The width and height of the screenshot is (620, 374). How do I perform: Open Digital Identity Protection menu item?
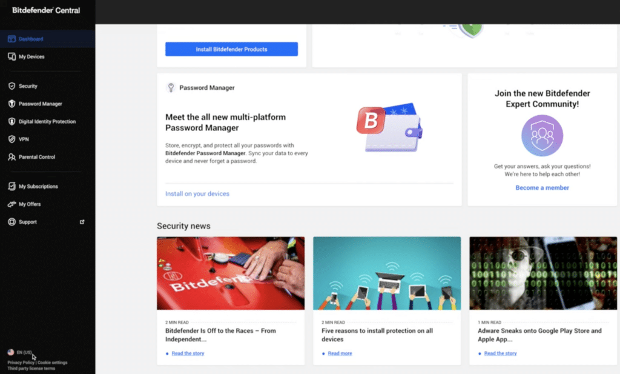click(x=47, y=121)
